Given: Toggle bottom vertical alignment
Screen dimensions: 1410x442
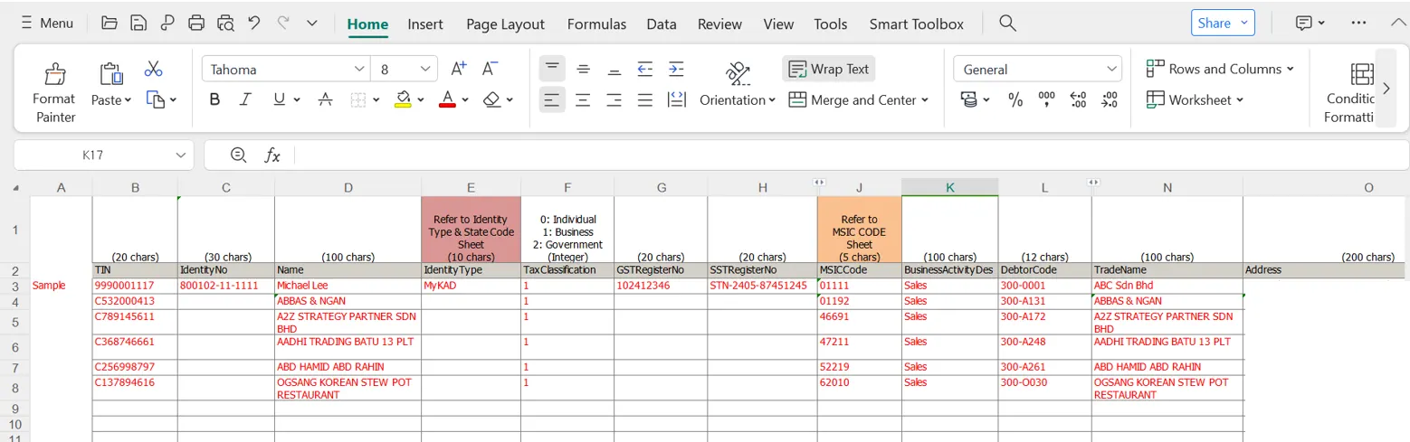Looking at the screenshot, I should [614, 69].
